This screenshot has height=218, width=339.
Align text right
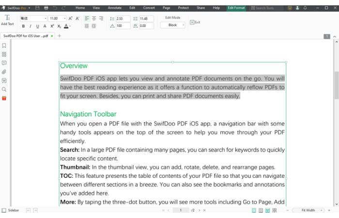click(101, 18)
